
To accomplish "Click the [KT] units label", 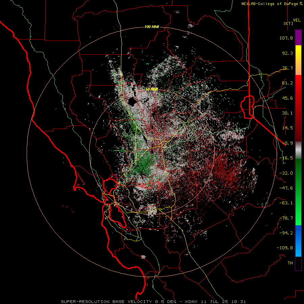I will click(288, 23).
